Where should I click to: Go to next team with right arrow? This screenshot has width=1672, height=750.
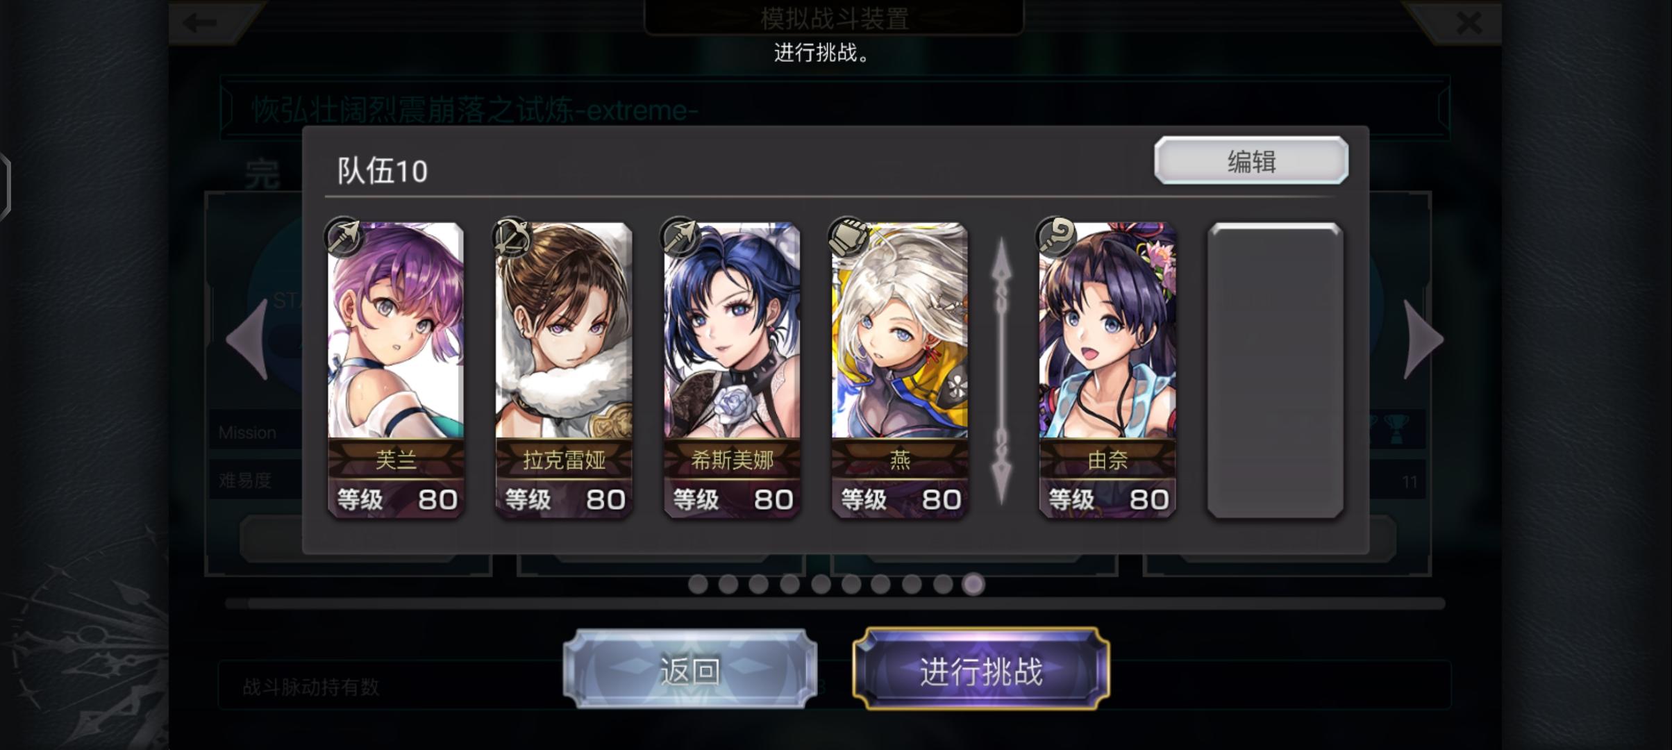1423,339
